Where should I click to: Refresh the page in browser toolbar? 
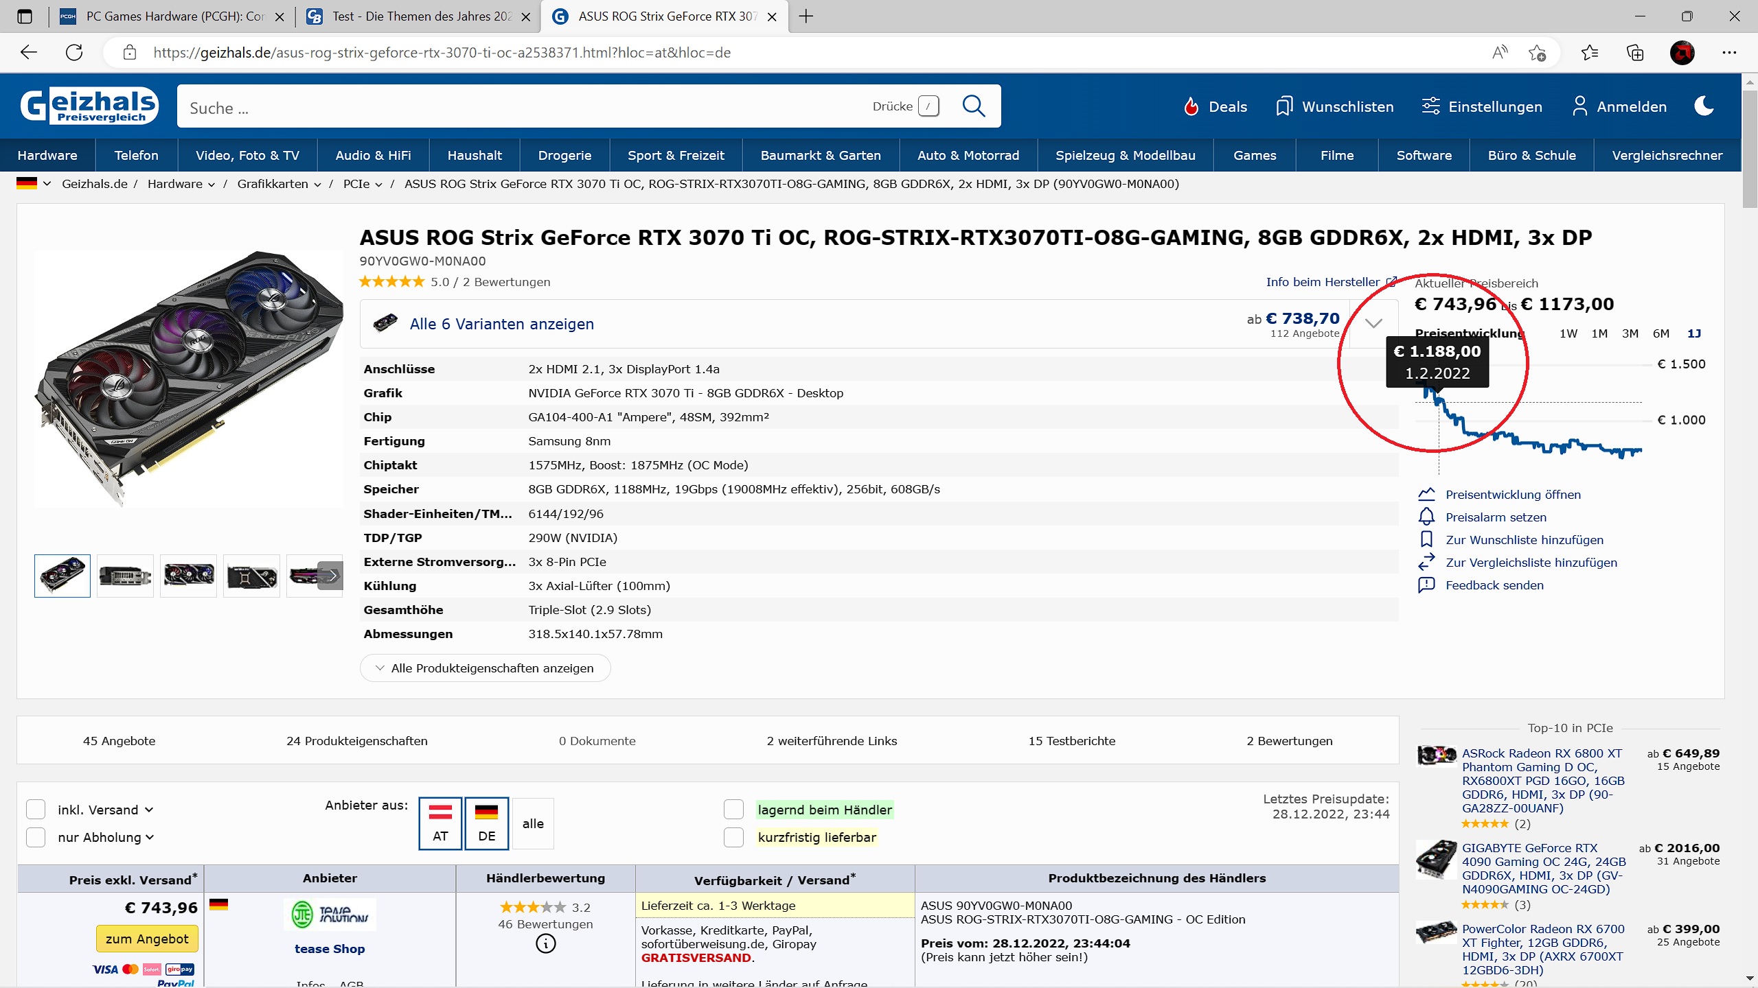point(74,53)
